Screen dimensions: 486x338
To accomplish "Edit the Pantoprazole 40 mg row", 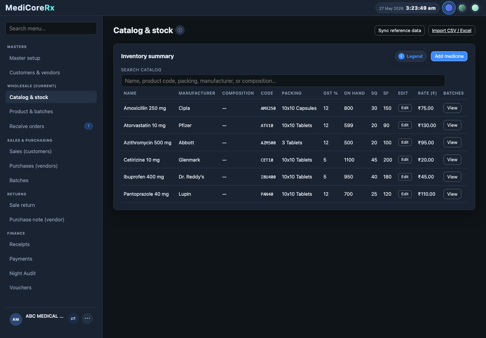I will click(x=405, y=194).
